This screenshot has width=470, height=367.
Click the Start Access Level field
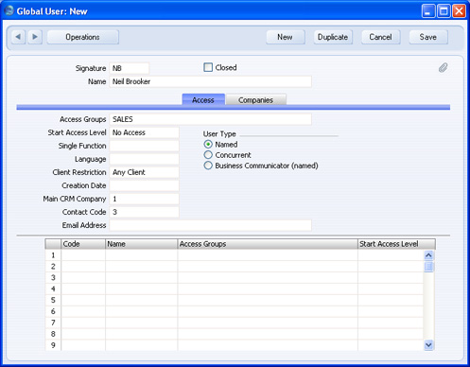(x=144, y=132)
